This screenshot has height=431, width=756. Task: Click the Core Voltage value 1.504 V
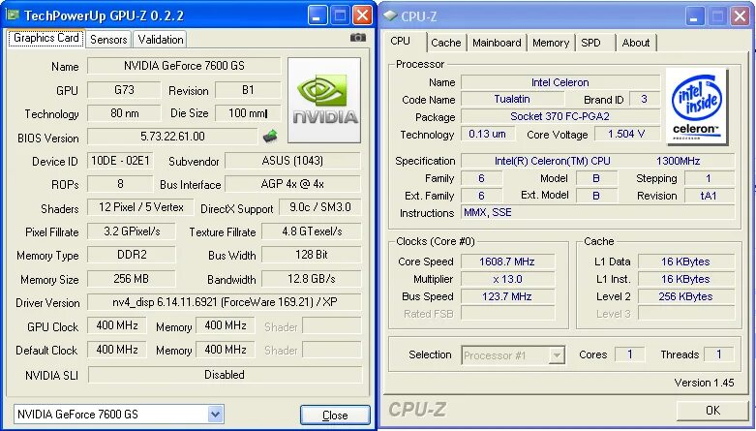627,134
